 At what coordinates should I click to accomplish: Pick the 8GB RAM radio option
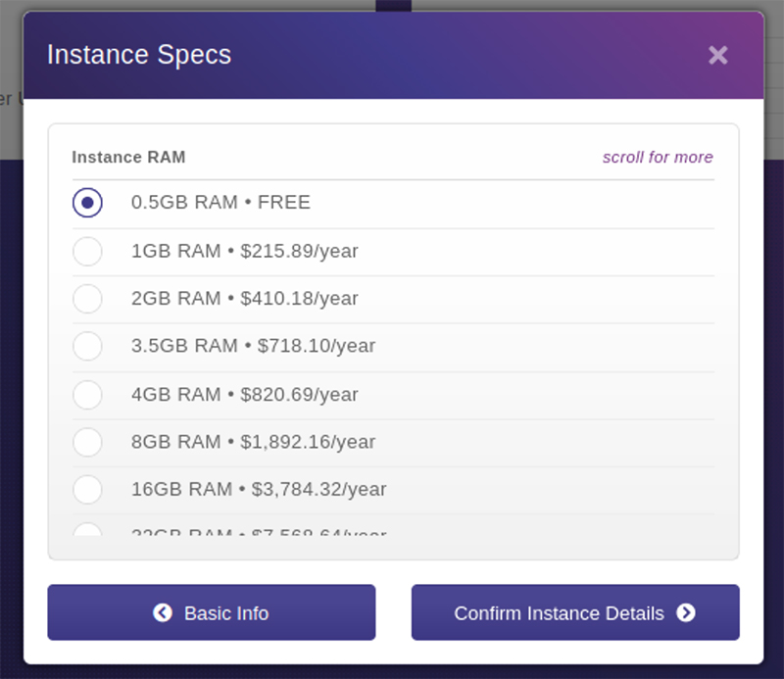tap(87, 442)
